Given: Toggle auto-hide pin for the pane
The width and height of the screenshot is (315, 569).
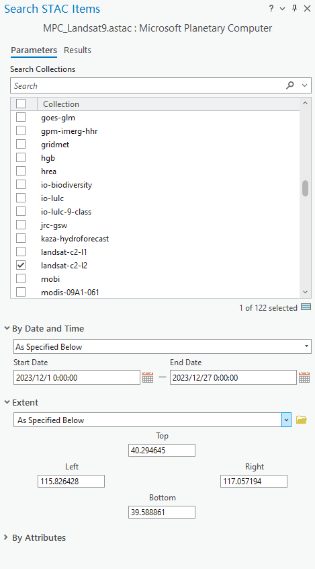Looking at the screenshot, I should coord(294,8).
